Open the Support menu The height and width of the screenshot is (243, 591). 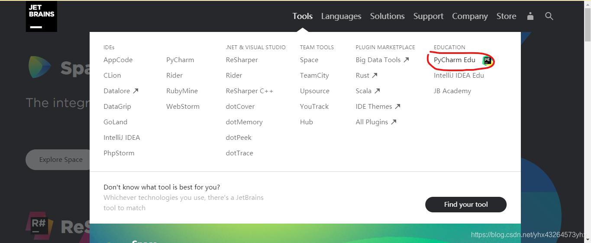coord(428,16)
